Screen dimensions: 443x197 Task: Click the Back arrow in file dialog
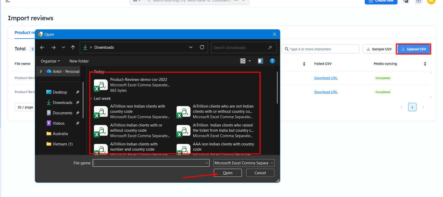[42, 47]
